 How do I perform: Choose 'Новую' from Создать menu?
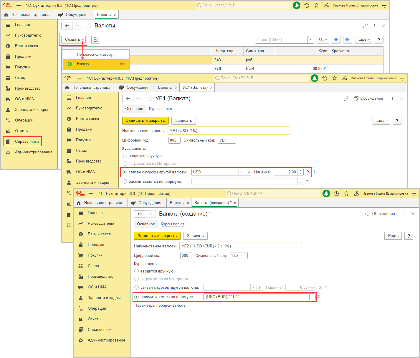[96, 64]
